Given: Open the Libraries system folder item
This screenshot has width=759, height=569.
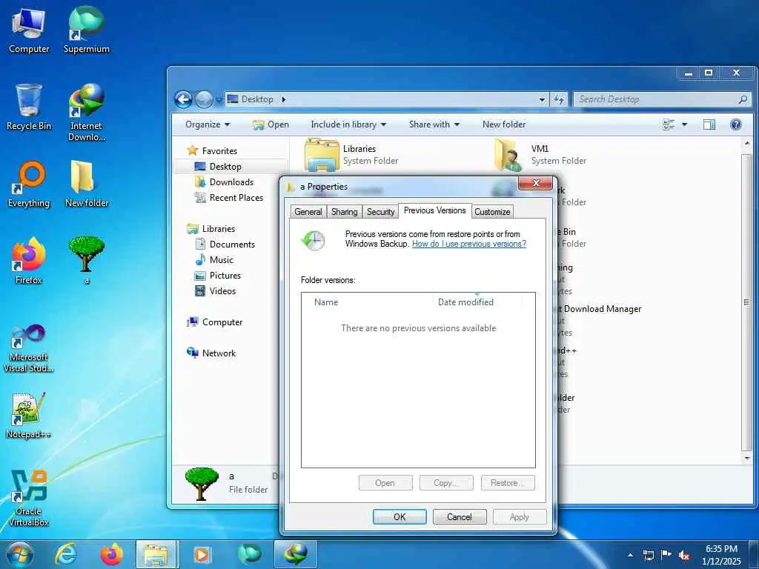Looking at the screenshot, I should pyautogui.click(x=352, y=154).
